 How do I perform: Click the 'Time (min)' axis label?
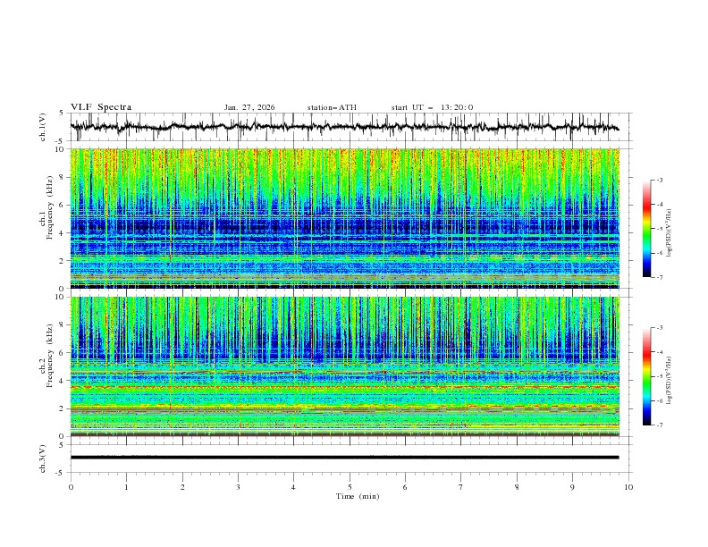tap(358, 496)
